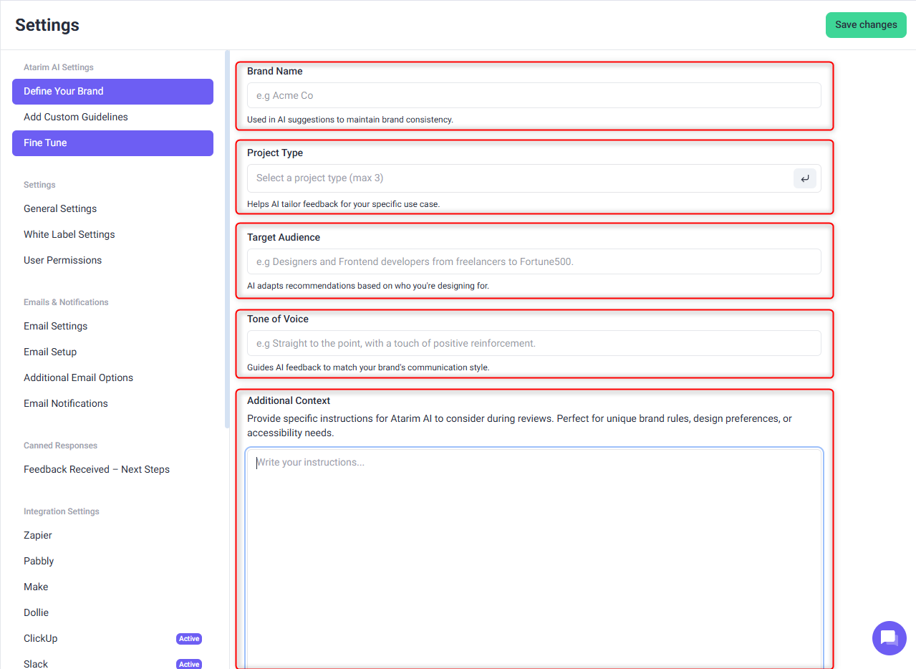Click the Brand Name input field
This screenshot has width=916, height=669.
534,95
